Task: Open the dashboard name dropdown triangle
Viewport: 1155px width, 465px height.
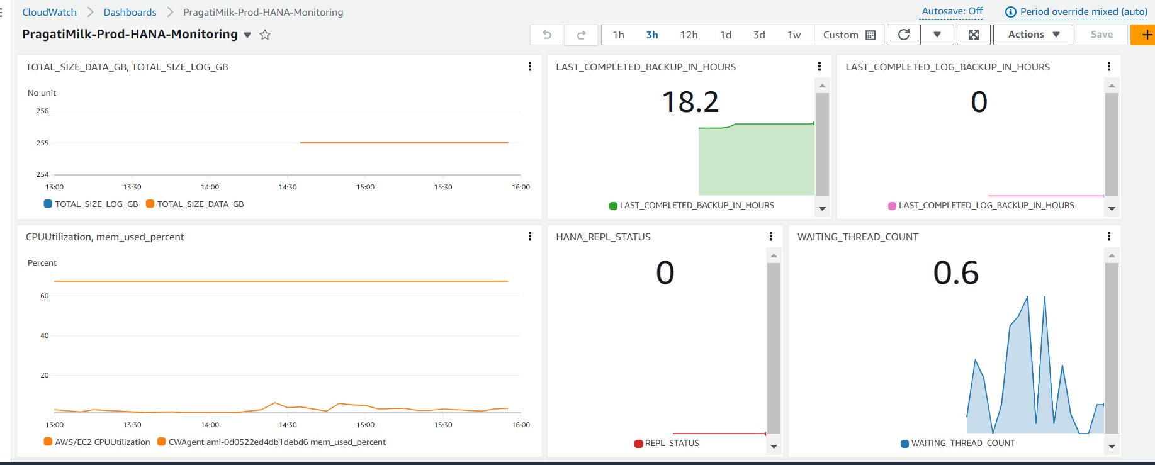Action: tap(247, 35)
